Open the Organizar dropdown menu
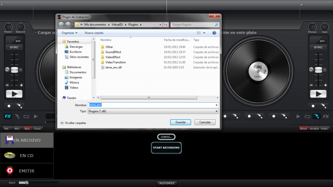 click(x=70, y=33)
